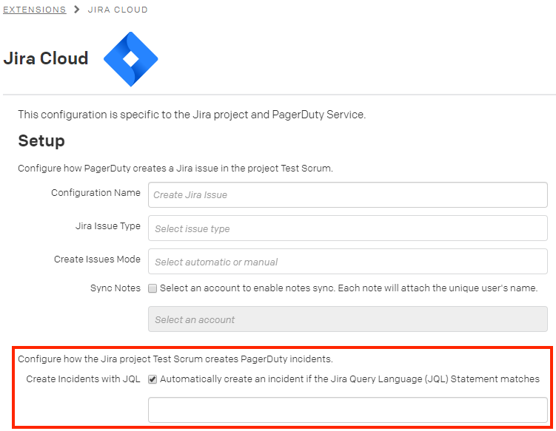This screenshot has height=431, width=556.
Task: Click the Configuration Name label
Action: click(96, 193)
